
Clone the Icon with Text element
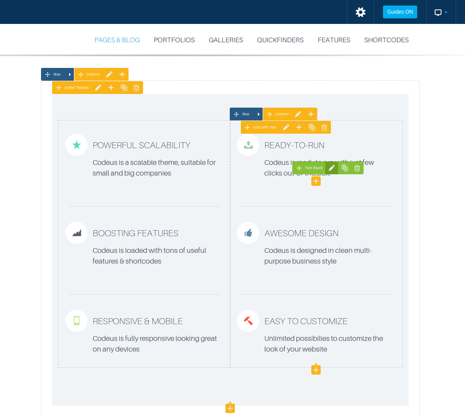click(x=312, y=127)
